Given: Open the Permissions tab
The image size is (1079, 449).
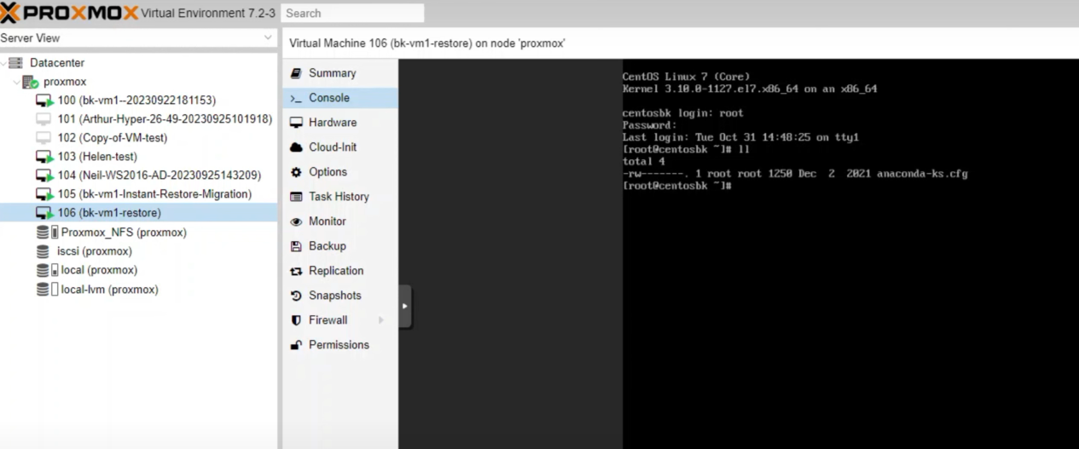Looking at the screenshot, I should [340, 345].
